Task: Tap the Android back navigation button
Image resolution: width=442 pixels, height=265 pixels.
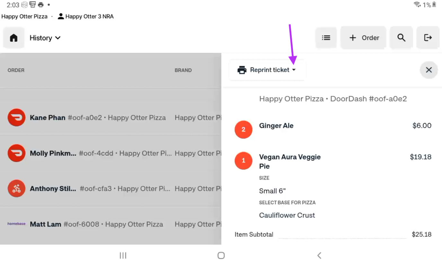Action: pyautogui.click(x=319, y=255)
